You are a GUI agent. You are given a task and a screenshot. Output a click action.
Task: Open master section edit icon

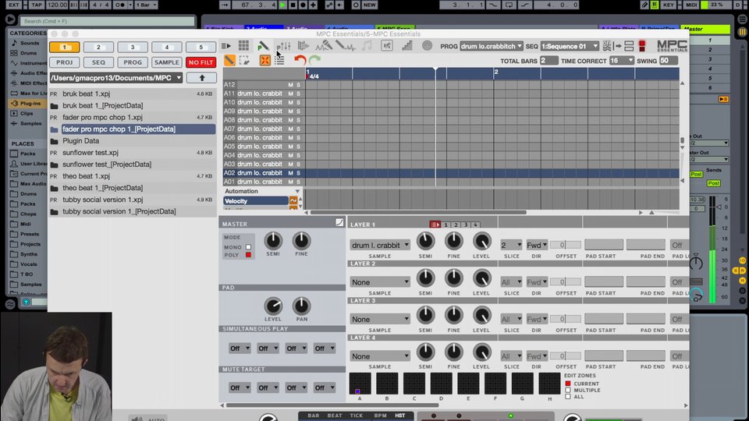[x=339, y=222]
